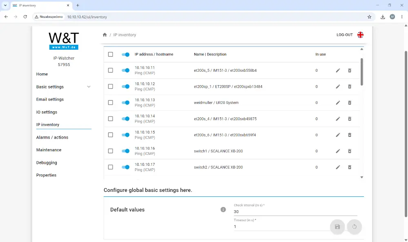The height and width of the screenshot is (242, 408).
Task: Open the Properties page link
Action: click(47, 175)
